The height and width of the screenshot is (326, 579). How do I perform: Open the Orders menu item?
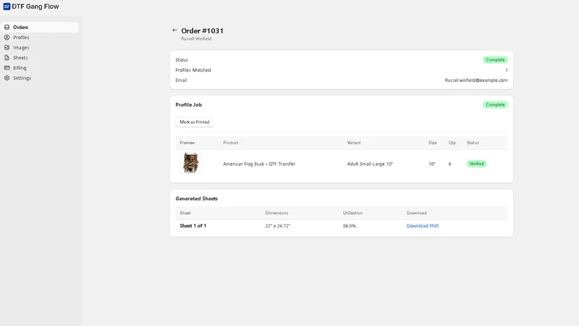[40, 28]
